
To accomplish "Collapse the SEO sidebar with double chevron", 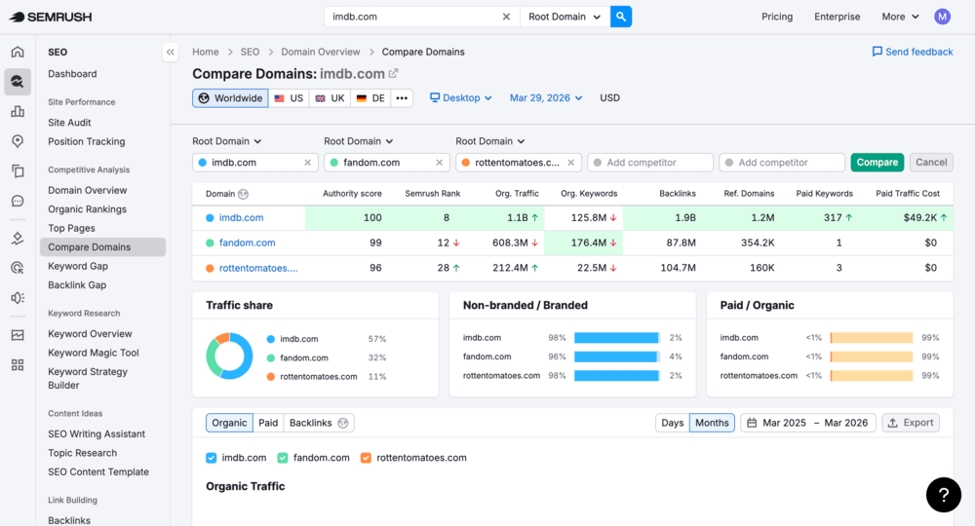I will point(171,53).
